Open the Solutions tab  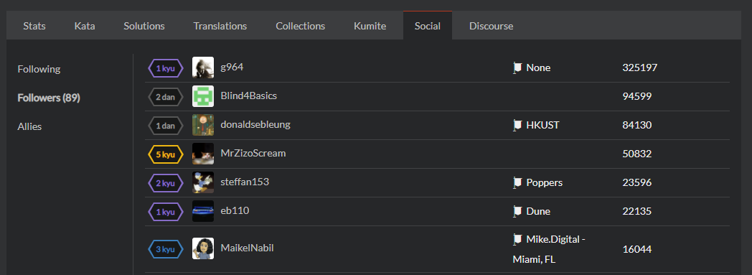click(144, 26)
